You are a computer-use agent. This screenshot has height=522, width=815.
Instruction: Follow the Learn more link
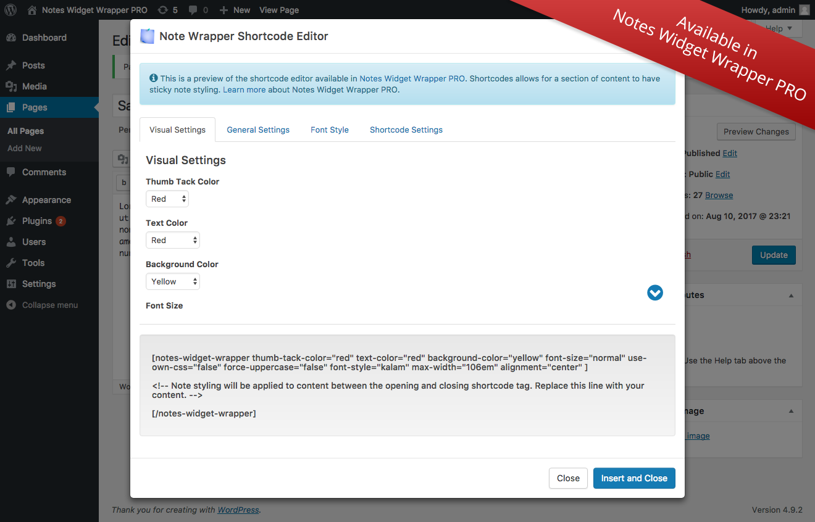coord(244,89)
